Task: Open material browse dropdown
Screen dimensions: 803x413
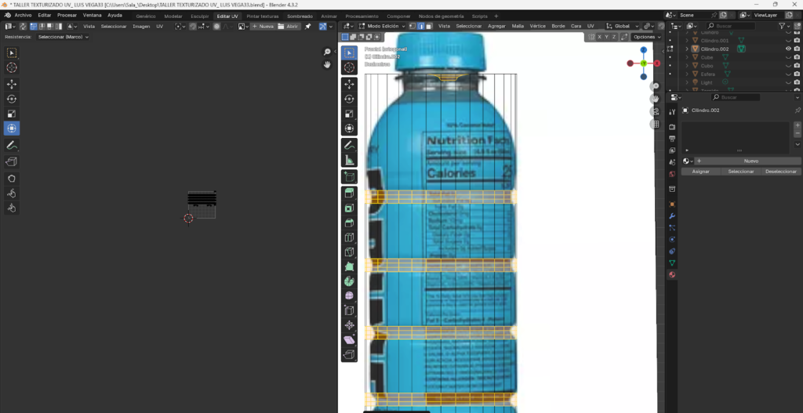Action: coord(688,161)
